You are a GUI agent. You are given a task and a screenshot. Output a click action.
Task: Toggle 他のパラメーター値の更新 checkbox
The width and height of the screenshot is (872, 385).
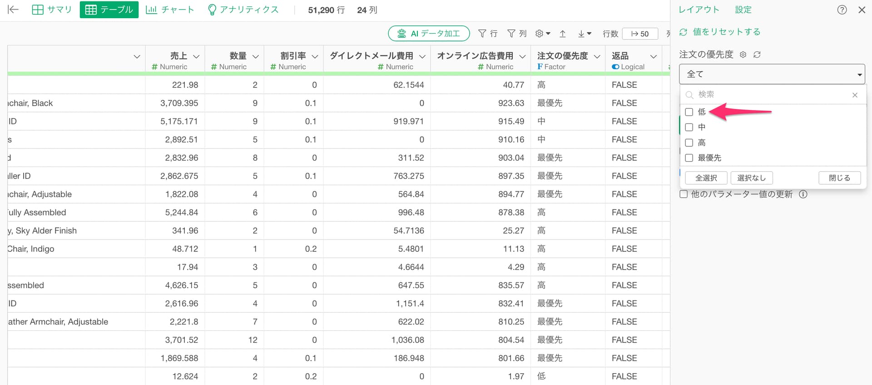[684, 194]
